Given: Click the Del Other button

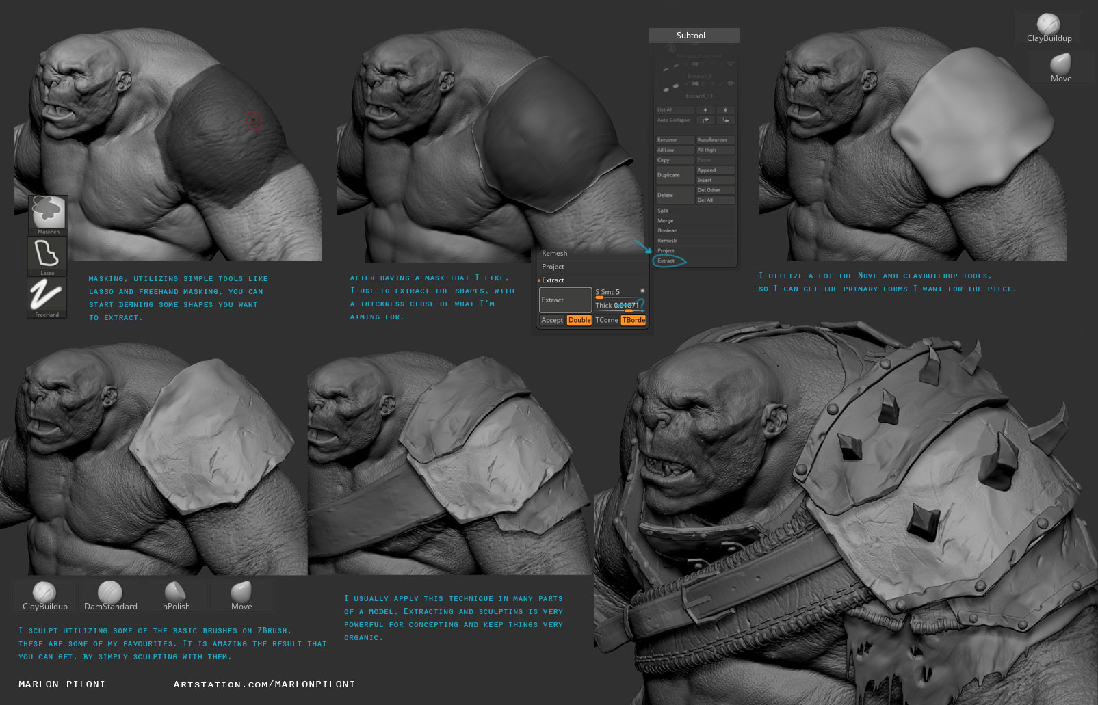Looking at the screenshot, I should (716, 190).
